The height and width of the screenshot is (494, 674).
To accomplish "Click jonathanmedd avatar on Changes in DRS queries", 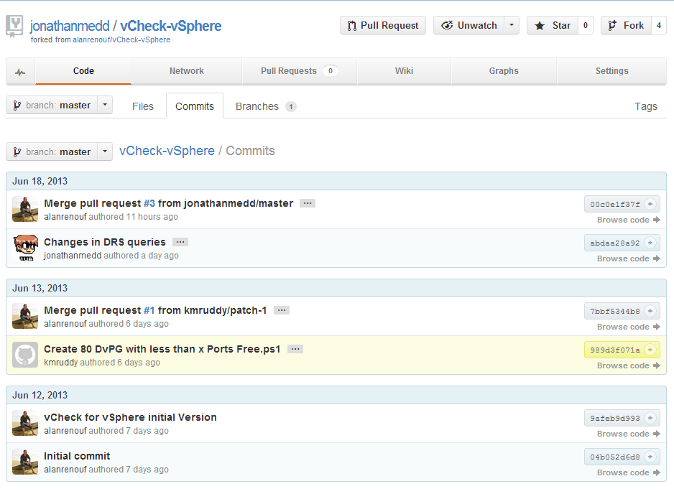I will (25, 248).
